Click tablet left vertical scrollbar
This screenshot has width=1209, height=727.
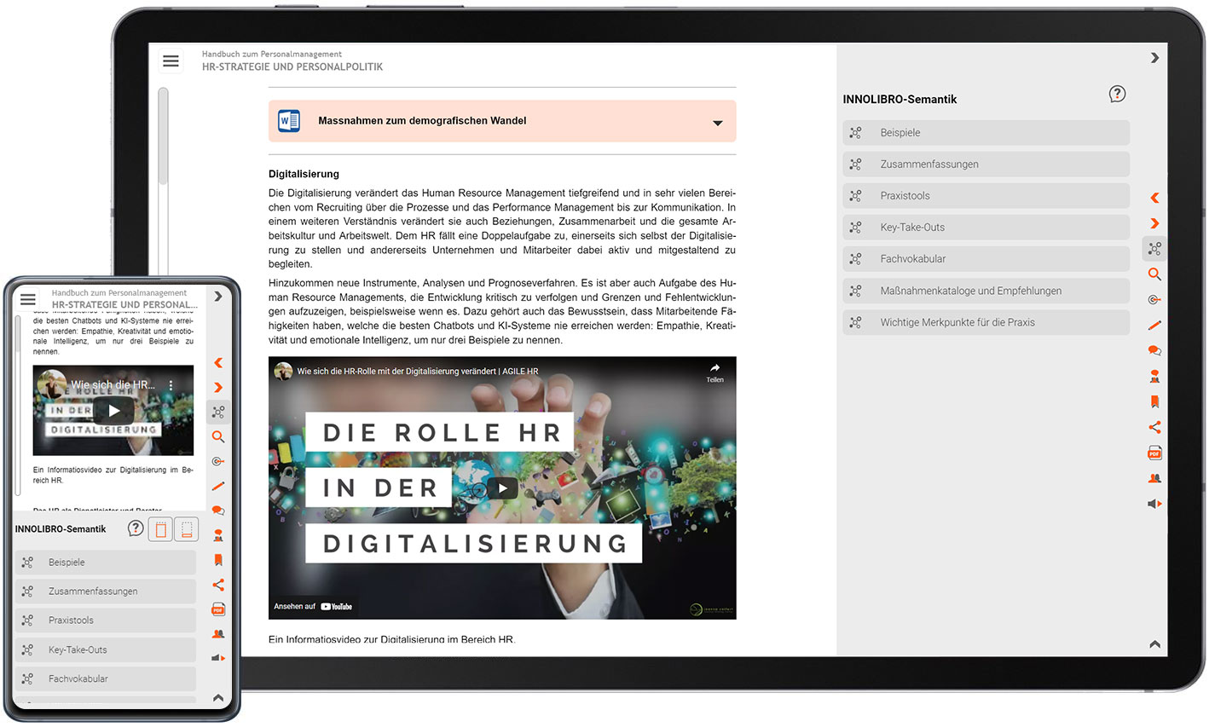point(163,136)
